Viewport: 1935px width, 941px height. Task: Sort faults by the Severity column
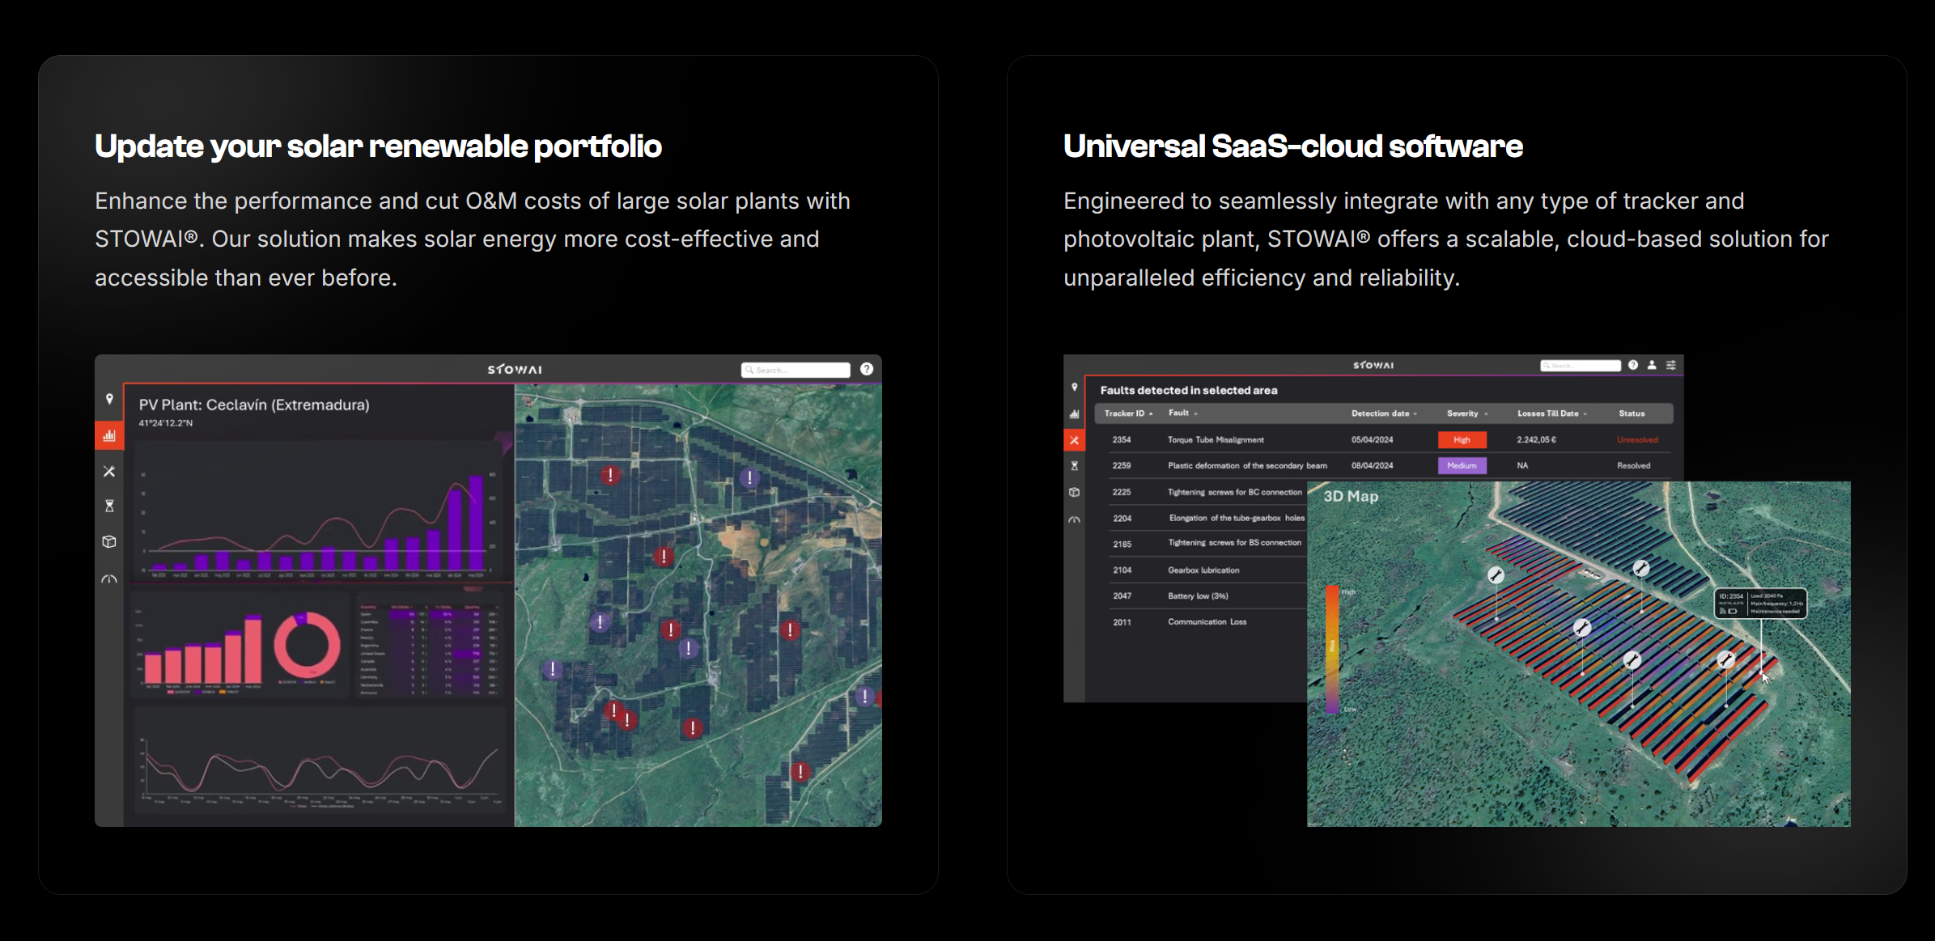pyautogui.click(x=1467, y=413)
